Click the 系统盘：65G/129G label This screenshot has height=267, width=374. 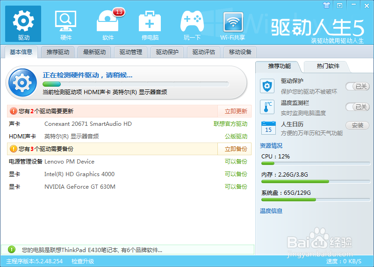286,192
